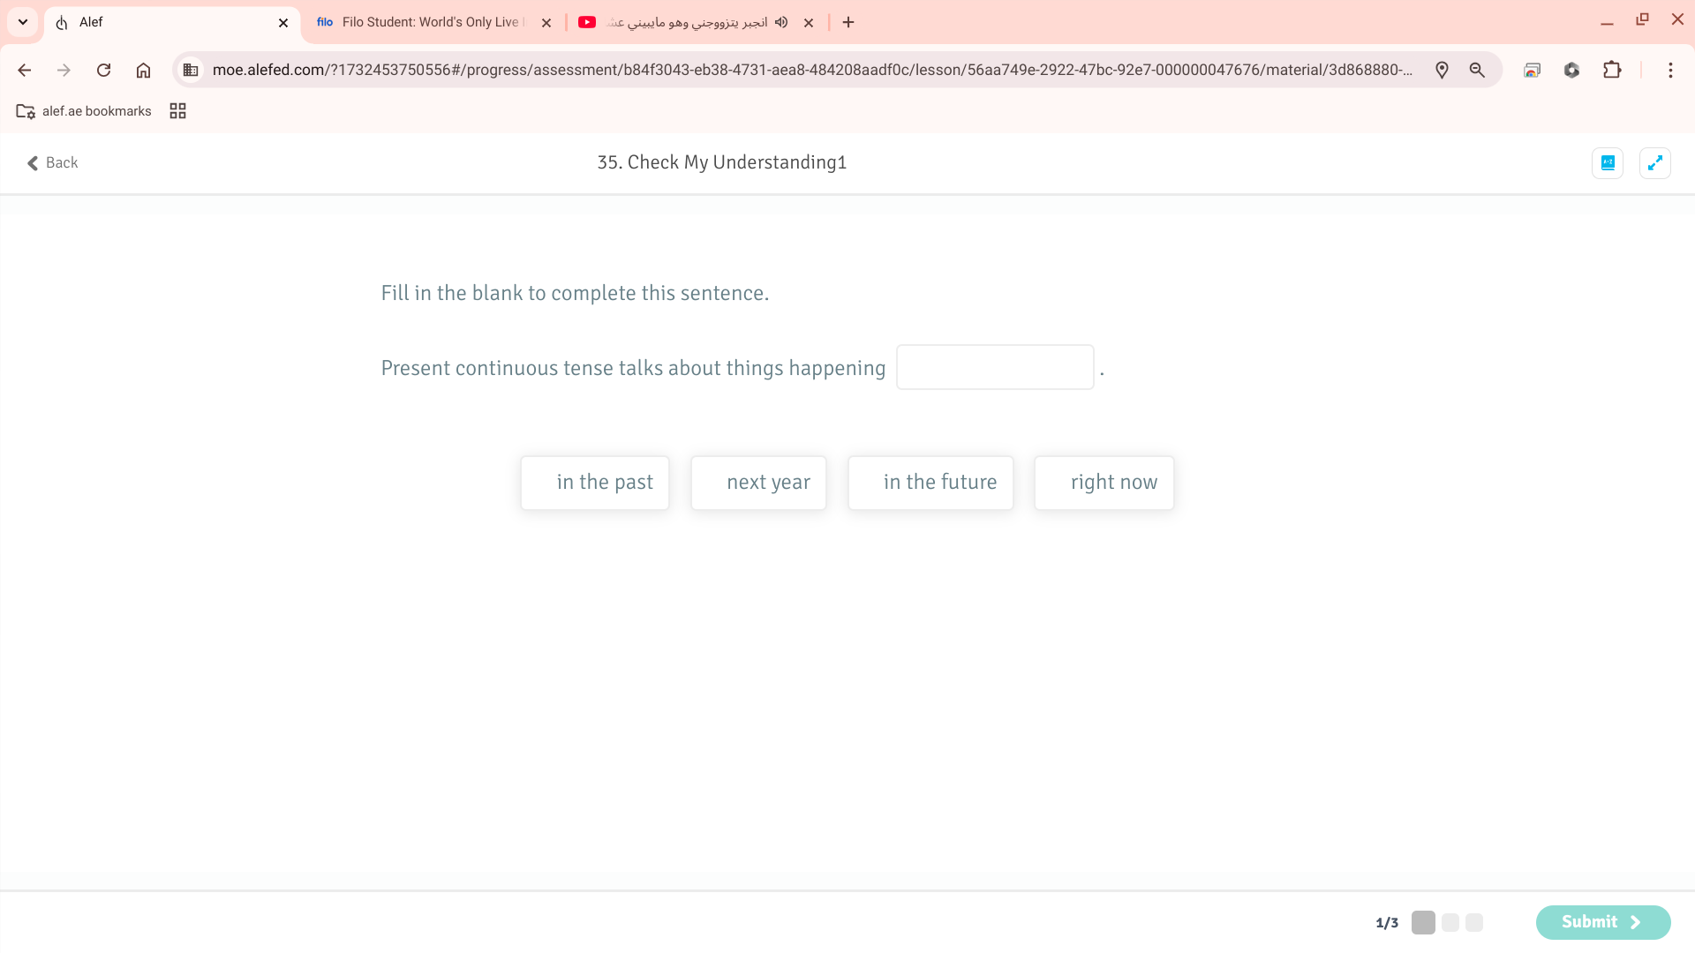Click the browser forward arrow
This screenshot has width=1695, height=953.
click(x=64, y=70)
